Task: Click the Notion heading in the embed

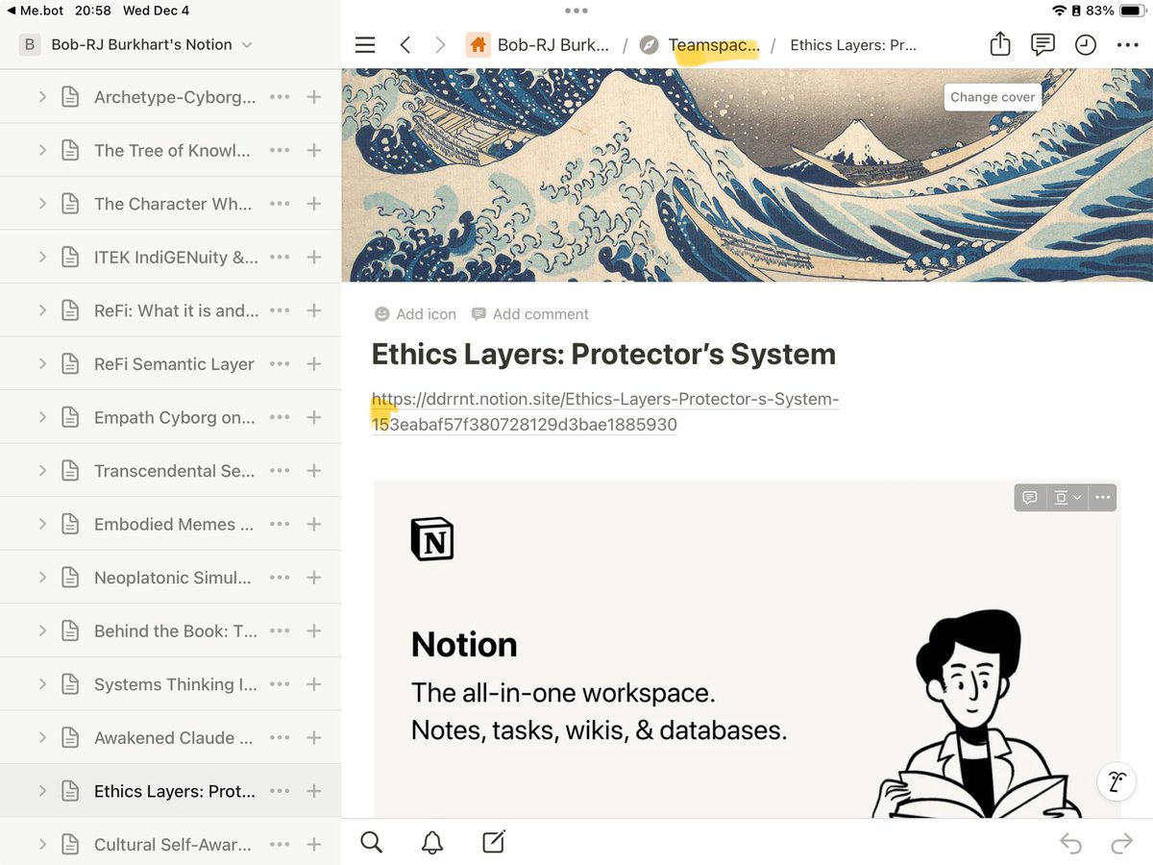Action: 464,644
